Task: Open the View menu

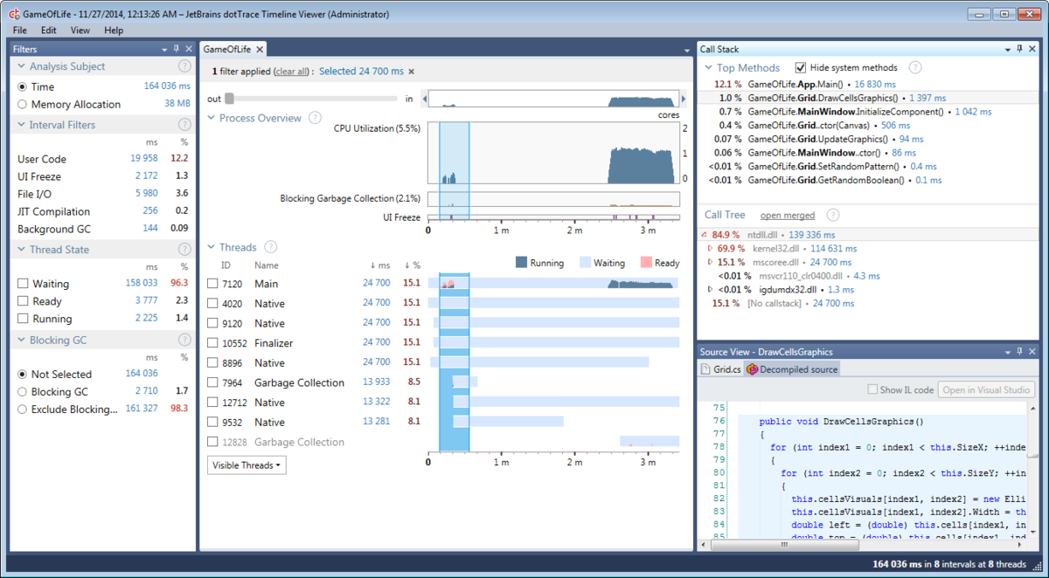Action: click(80, 30)
